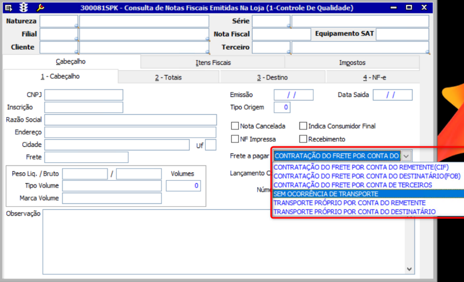Switch to the Impostos tab
This screenshot has width=464, height=282.
[352, 62]
